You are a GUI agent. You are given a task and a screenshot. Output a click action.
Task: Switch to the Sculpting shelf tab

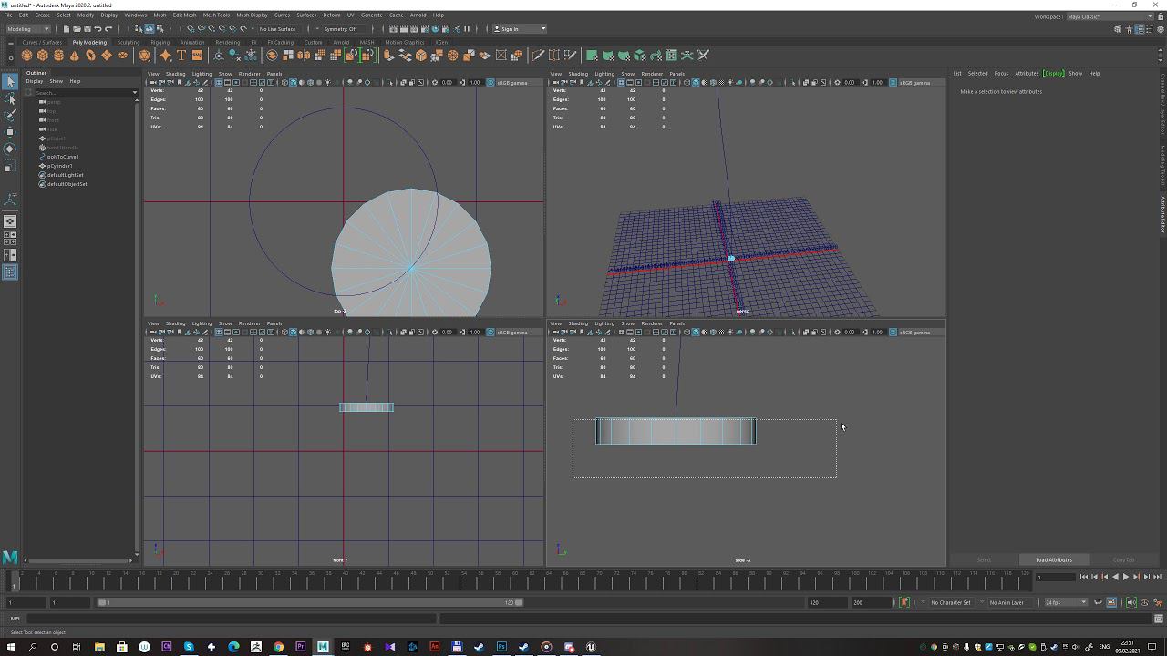point(129,42)
